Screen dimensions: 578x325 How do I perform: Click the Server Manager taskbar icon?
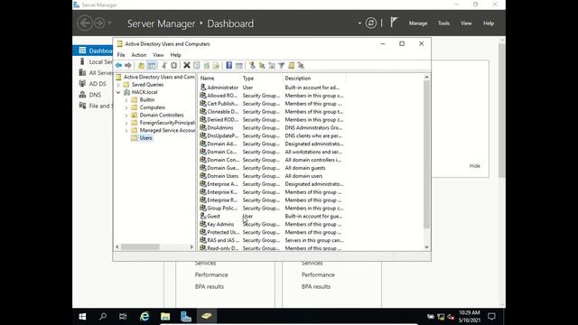pos(186,316)
